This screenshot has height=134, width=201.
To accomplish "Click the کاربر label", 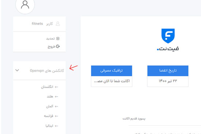I will coord(49,24).
